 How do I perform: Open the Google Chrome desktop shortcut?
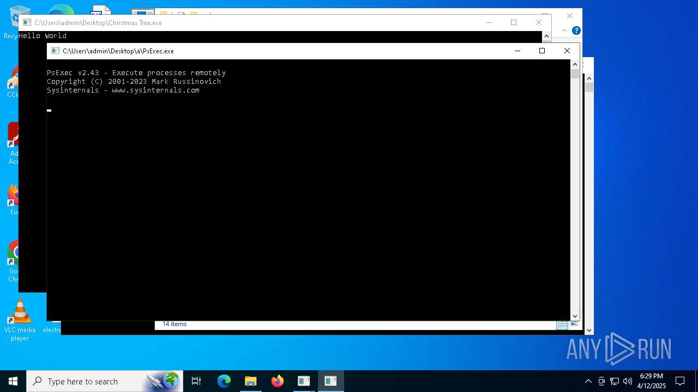(13, 261)
